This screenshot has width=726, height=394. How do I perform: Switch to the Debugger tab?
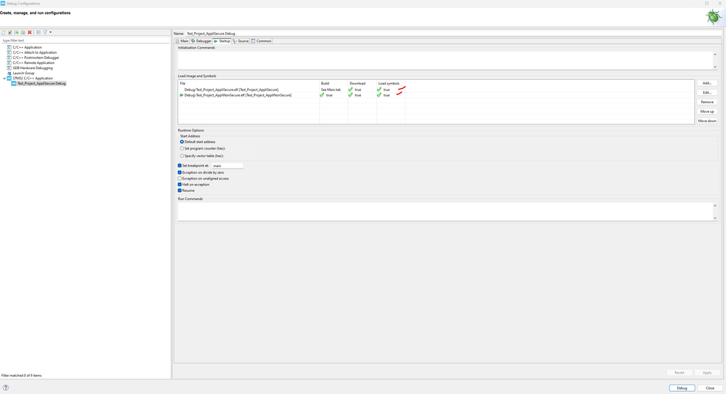tap(201, 41)
